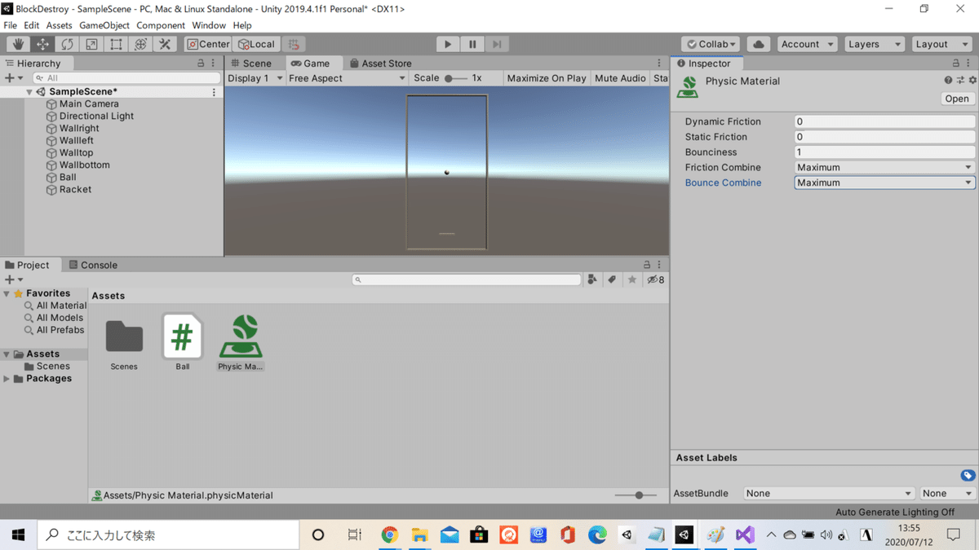Open Friction Combine dropdown
The image size is (979, 550).
884,167
